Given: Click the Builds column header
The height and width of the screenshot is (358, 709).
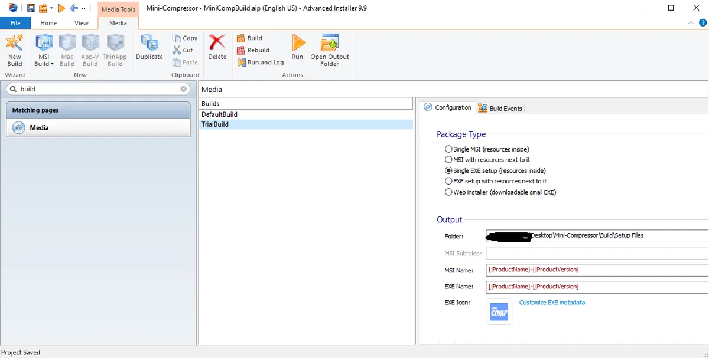Looking at the screenshot, I should [x=305, y=103].
